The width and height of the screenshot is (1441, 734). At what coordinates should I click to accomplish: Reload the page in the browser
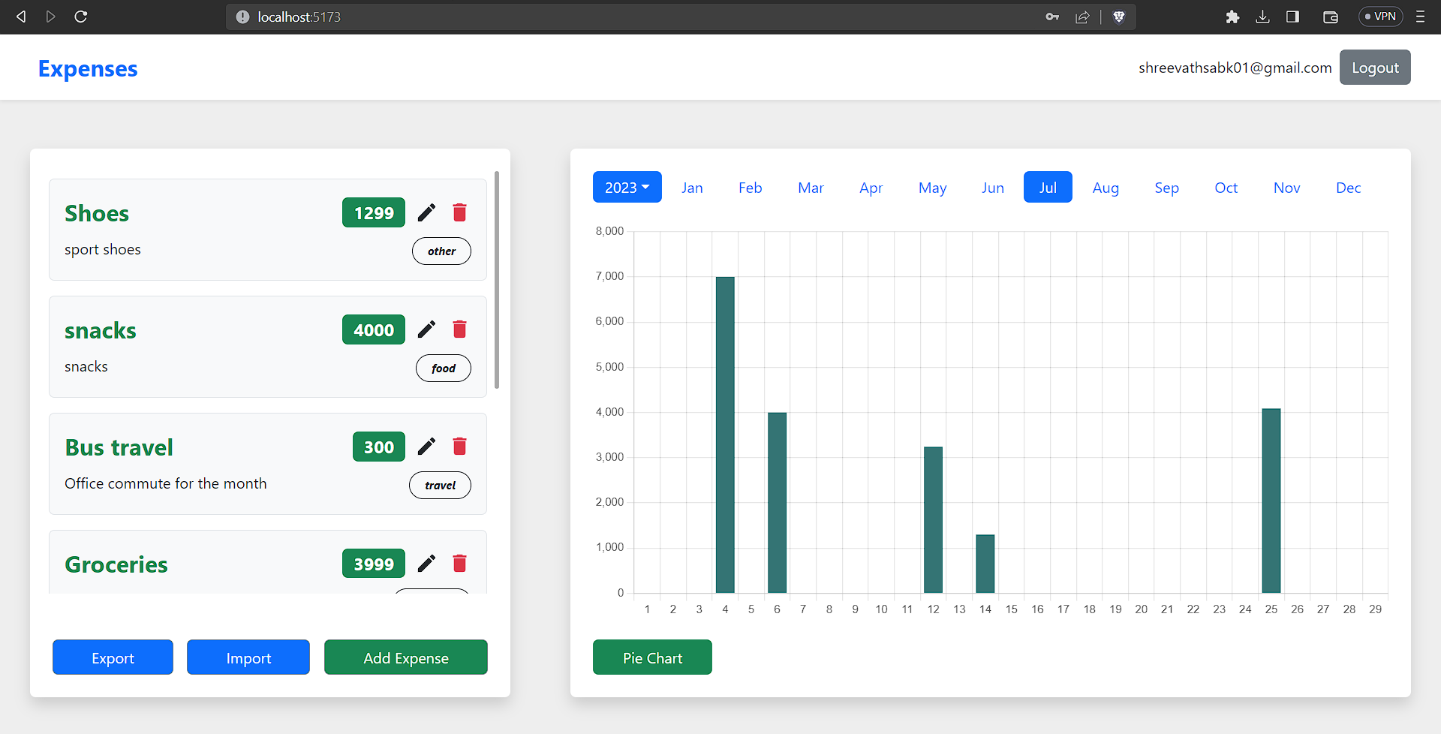click(x=80, y=17)
